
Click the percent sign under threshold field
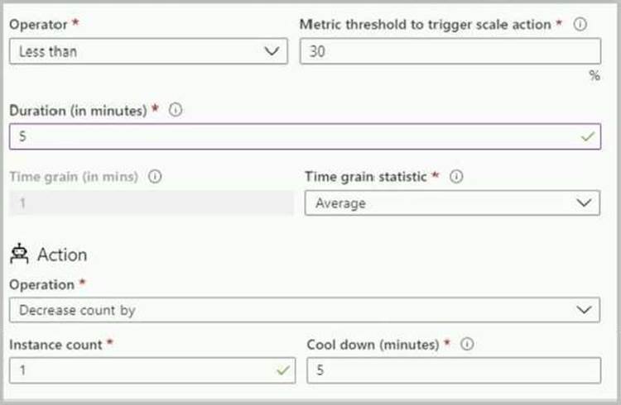(x=594, y=75)
